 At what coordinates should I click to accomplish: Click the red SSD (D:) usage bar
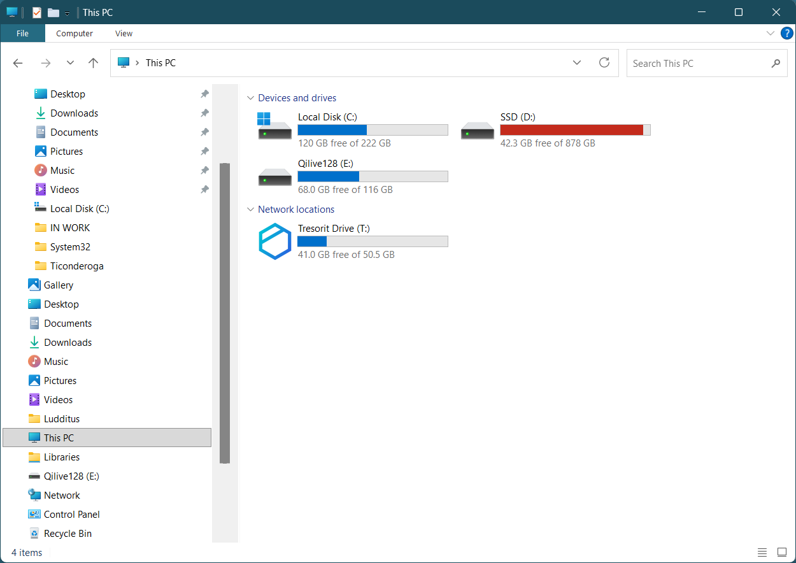click(x=574, y=130)
